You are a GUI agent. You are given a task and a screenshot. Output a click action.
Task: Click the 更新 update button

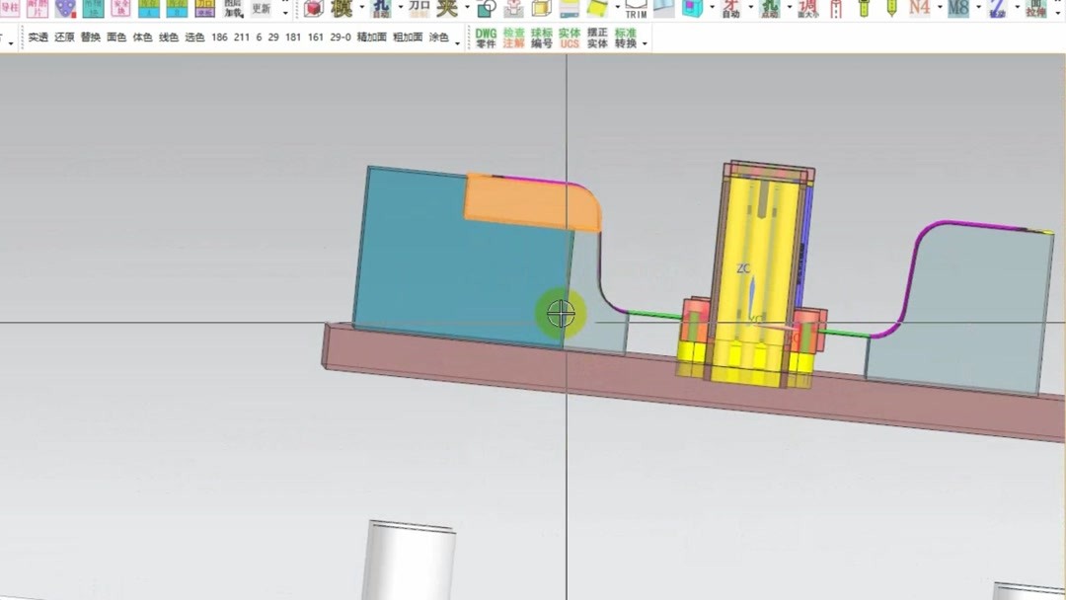(262, 8)
